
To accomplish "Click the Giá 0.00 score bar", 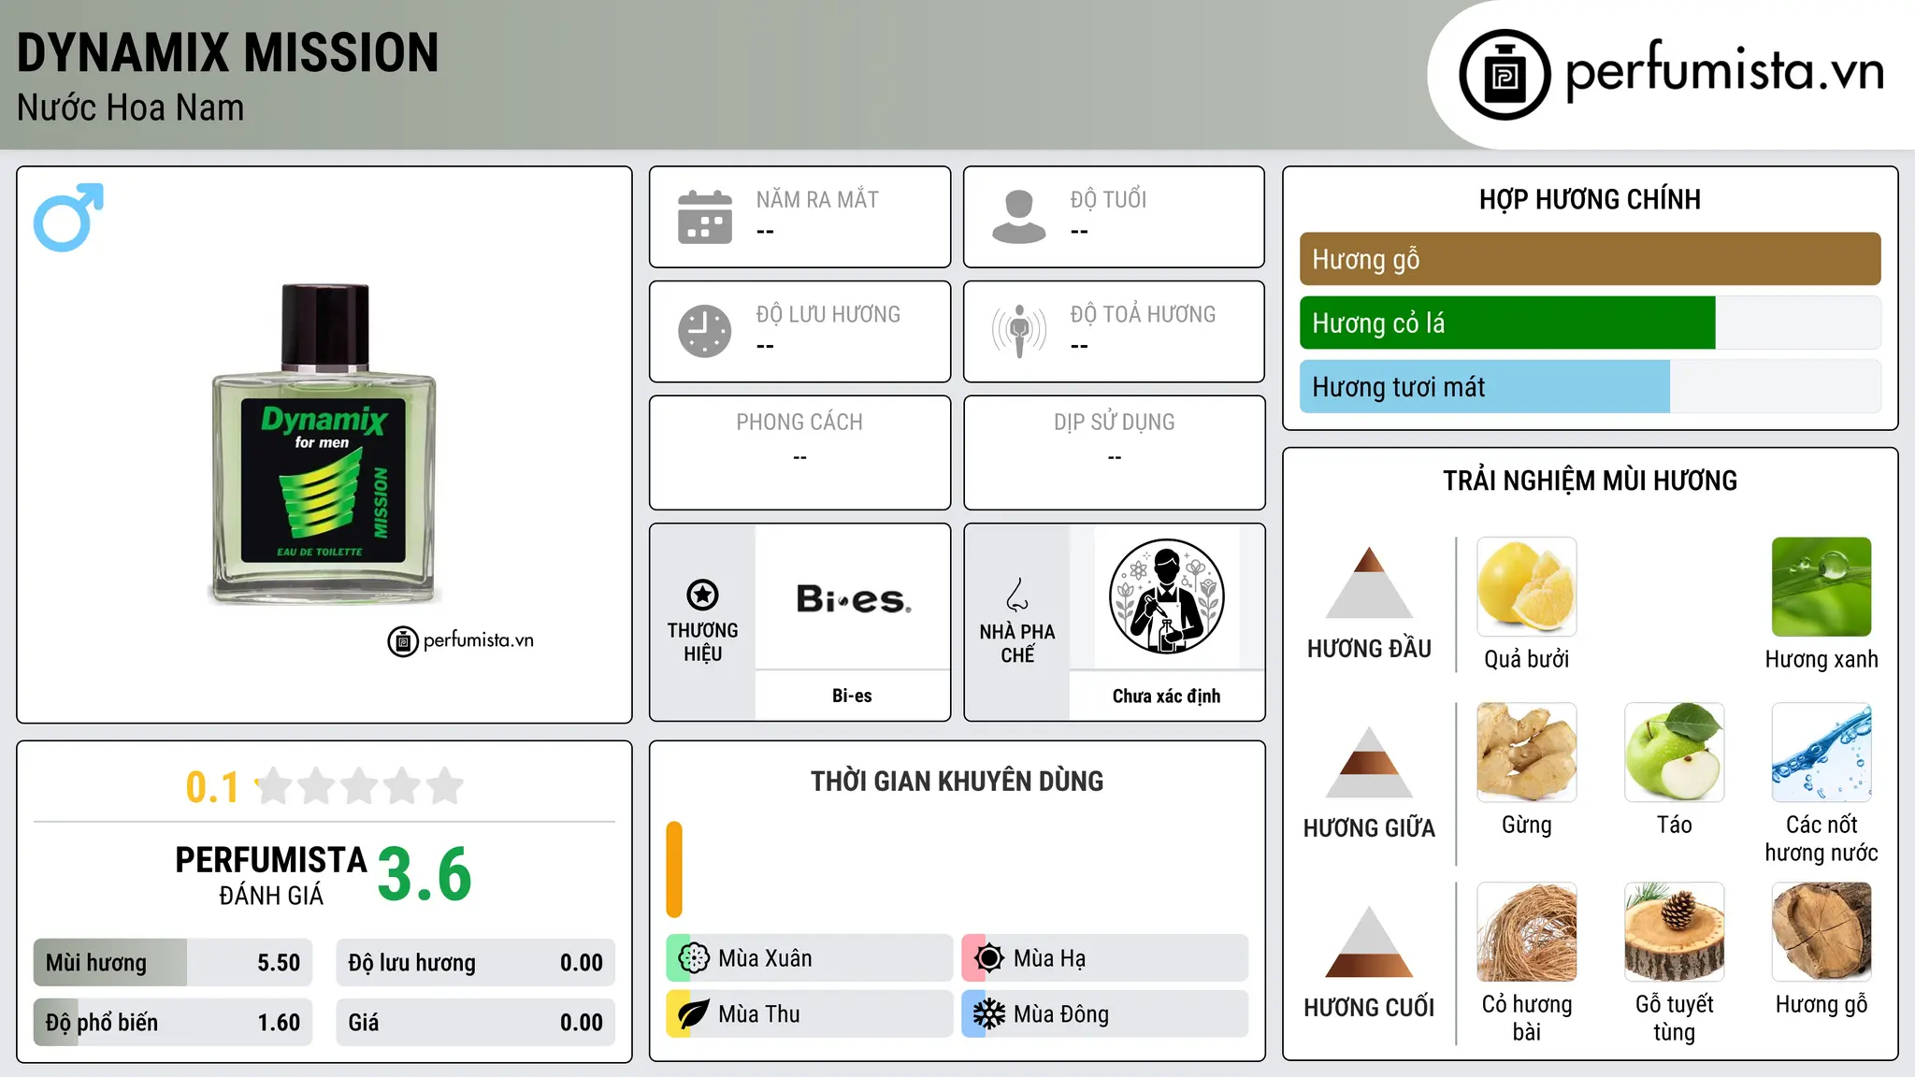I will (x=475, y=1022).
